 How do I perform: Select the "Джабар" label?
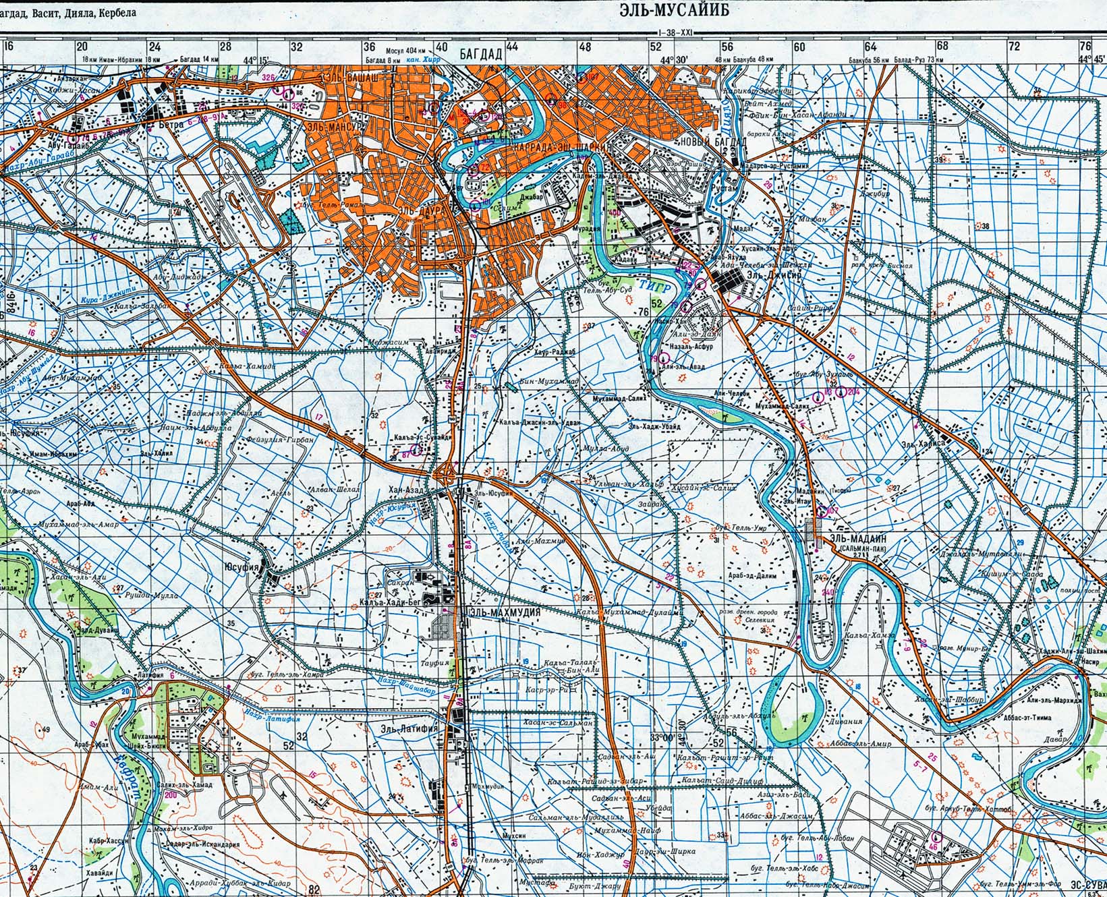click(532, 198)
